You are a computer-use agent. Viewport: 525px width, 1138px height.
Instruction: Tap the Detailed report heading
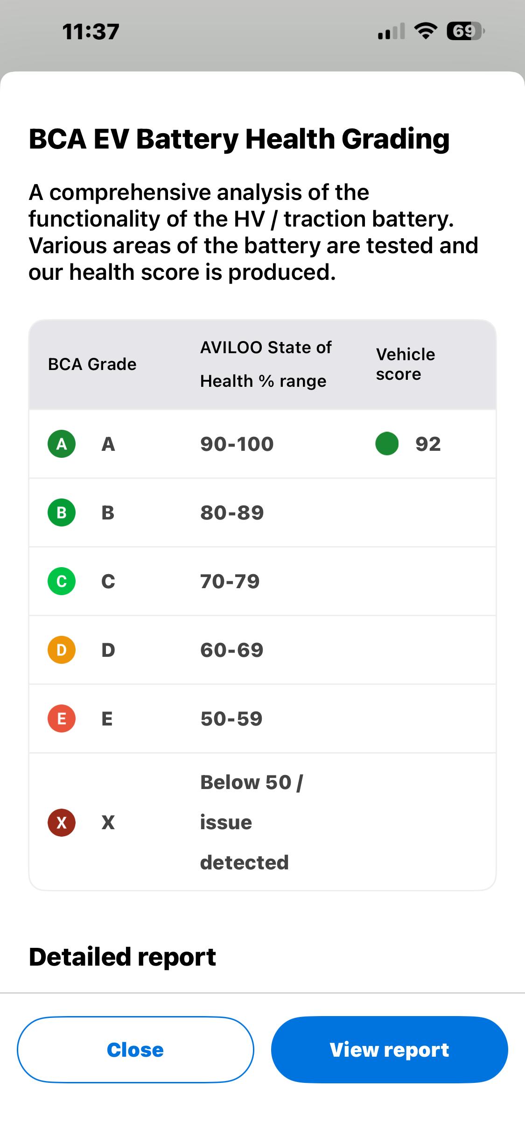click(122, 957)
